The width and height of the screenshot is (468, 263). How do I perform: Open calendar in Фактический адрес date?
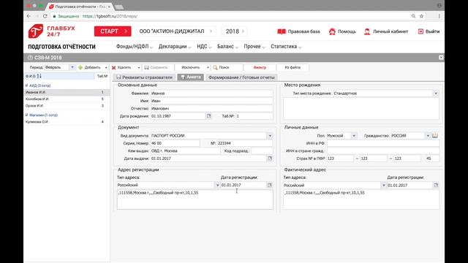coord(436,185)
